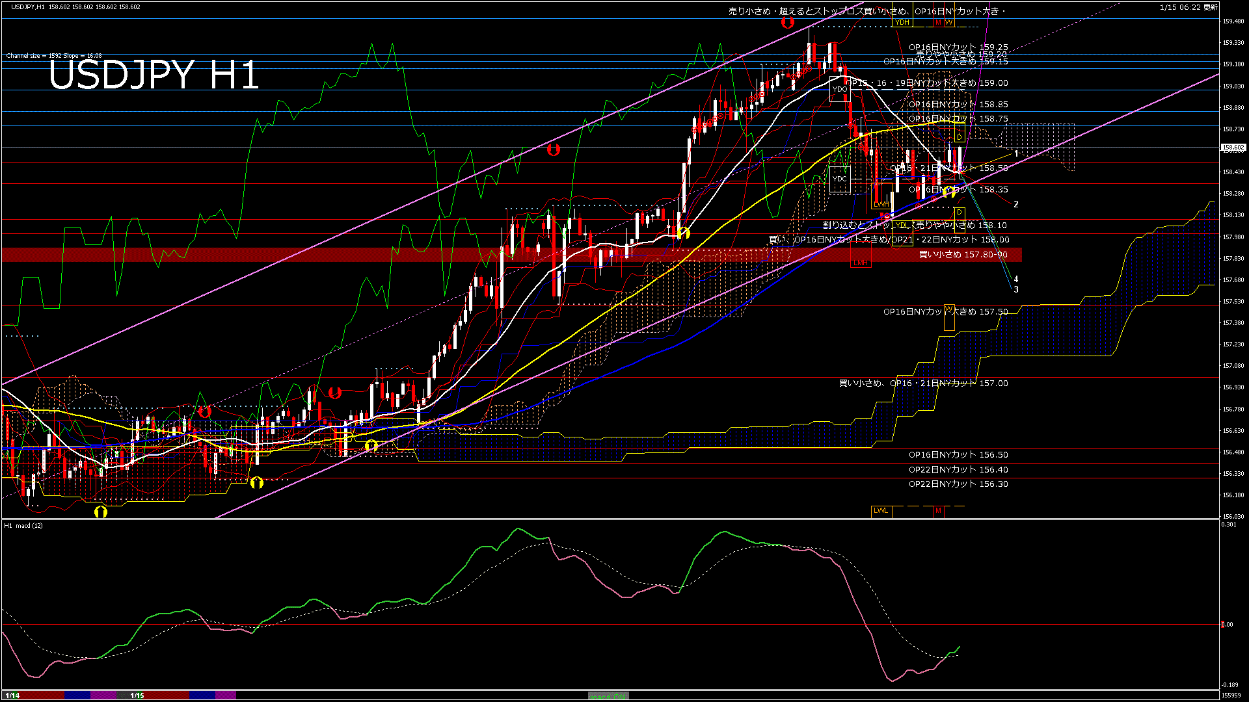
Task: Click the H1 macd (12) indicator label
Action: click(x=23, y=525)
